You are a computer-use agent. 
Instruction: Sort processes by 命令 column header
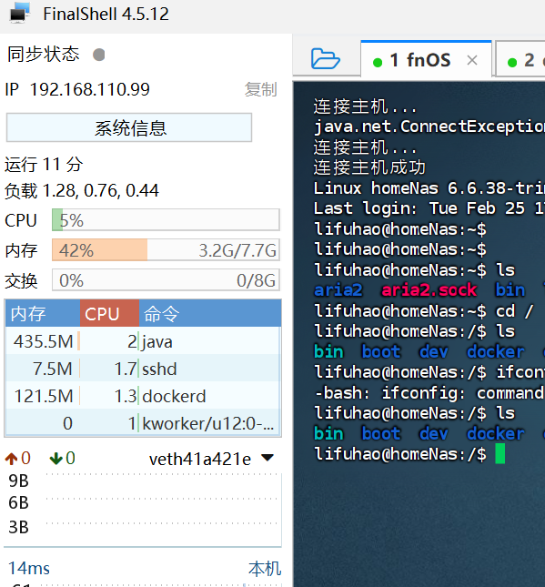(210, 313)
